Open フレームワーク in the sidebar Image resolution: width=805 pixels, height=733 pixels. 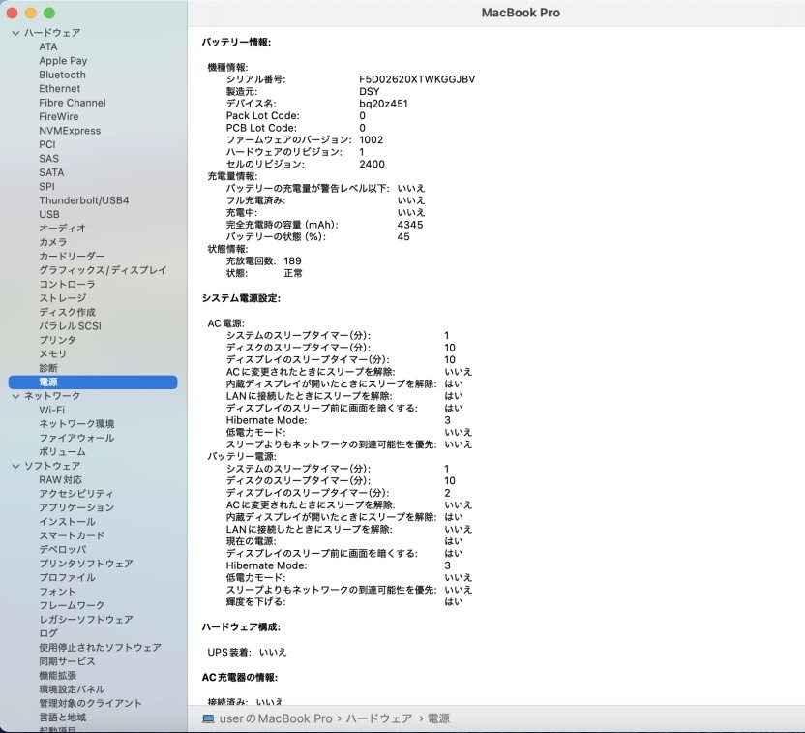tap(72, 605)
